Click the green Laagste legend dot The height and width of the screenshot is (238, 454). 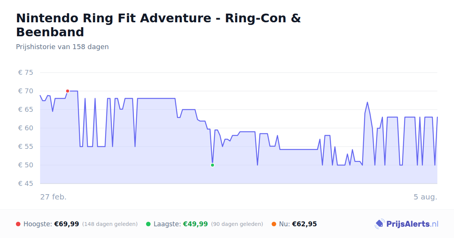(x=148, y=224)
